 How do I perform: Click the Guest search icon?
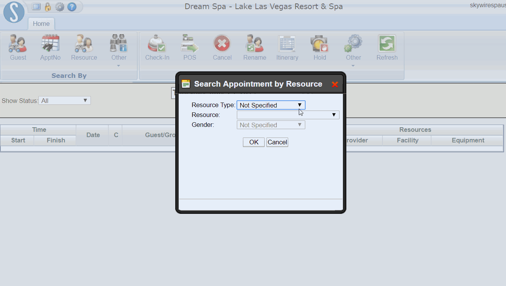coord(18,44)
